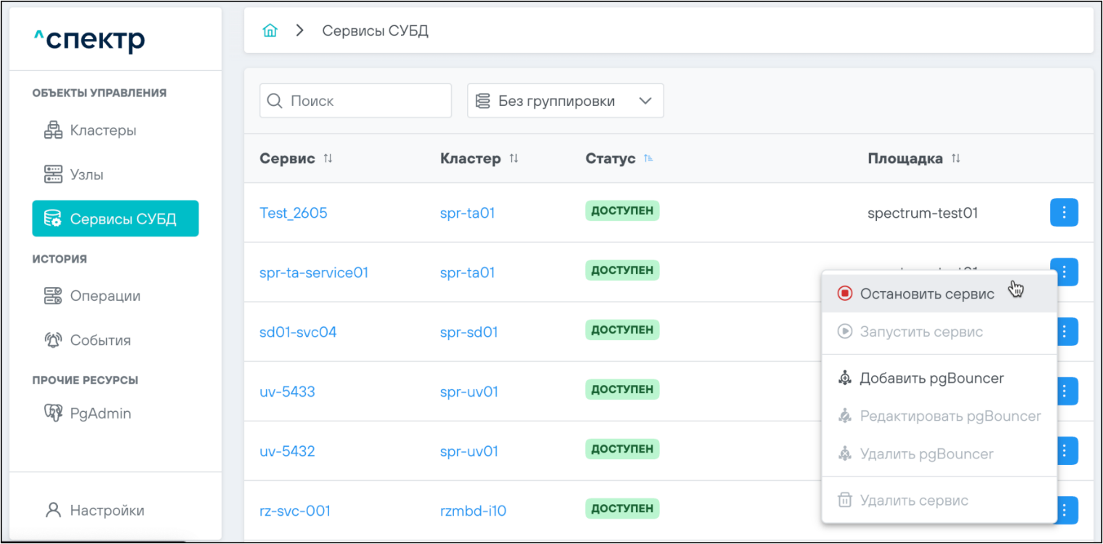The height and width of the screenshot is (544, 1103).
Task: Open the rzmbd-i10 cluster link
Action: 473,511
